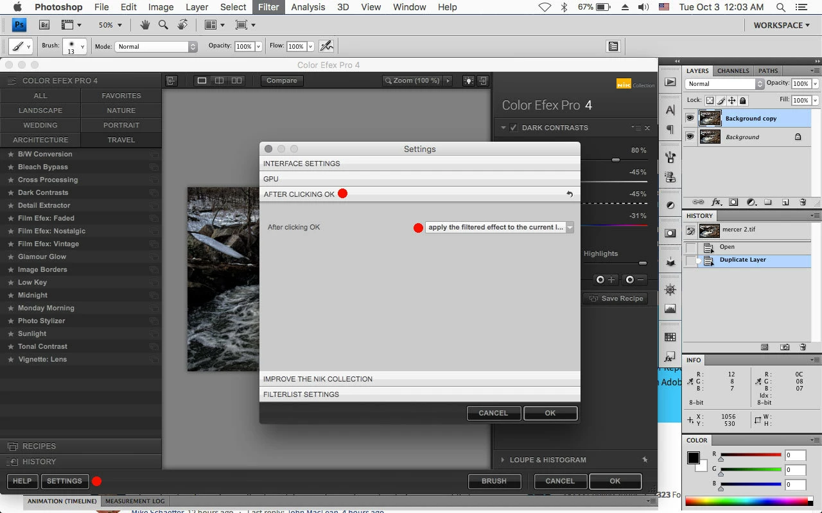Viewport: 822px width, 513px height.
Task: Click the create new layer icon
Action: click(x=785, y=202)
